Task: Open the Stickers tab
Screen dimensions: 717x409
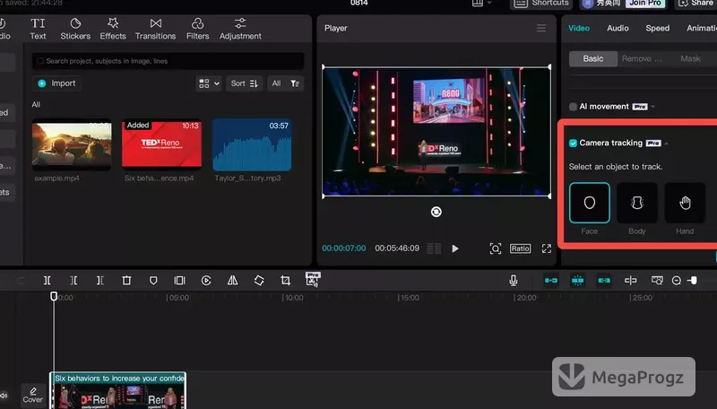Action: 75,29
